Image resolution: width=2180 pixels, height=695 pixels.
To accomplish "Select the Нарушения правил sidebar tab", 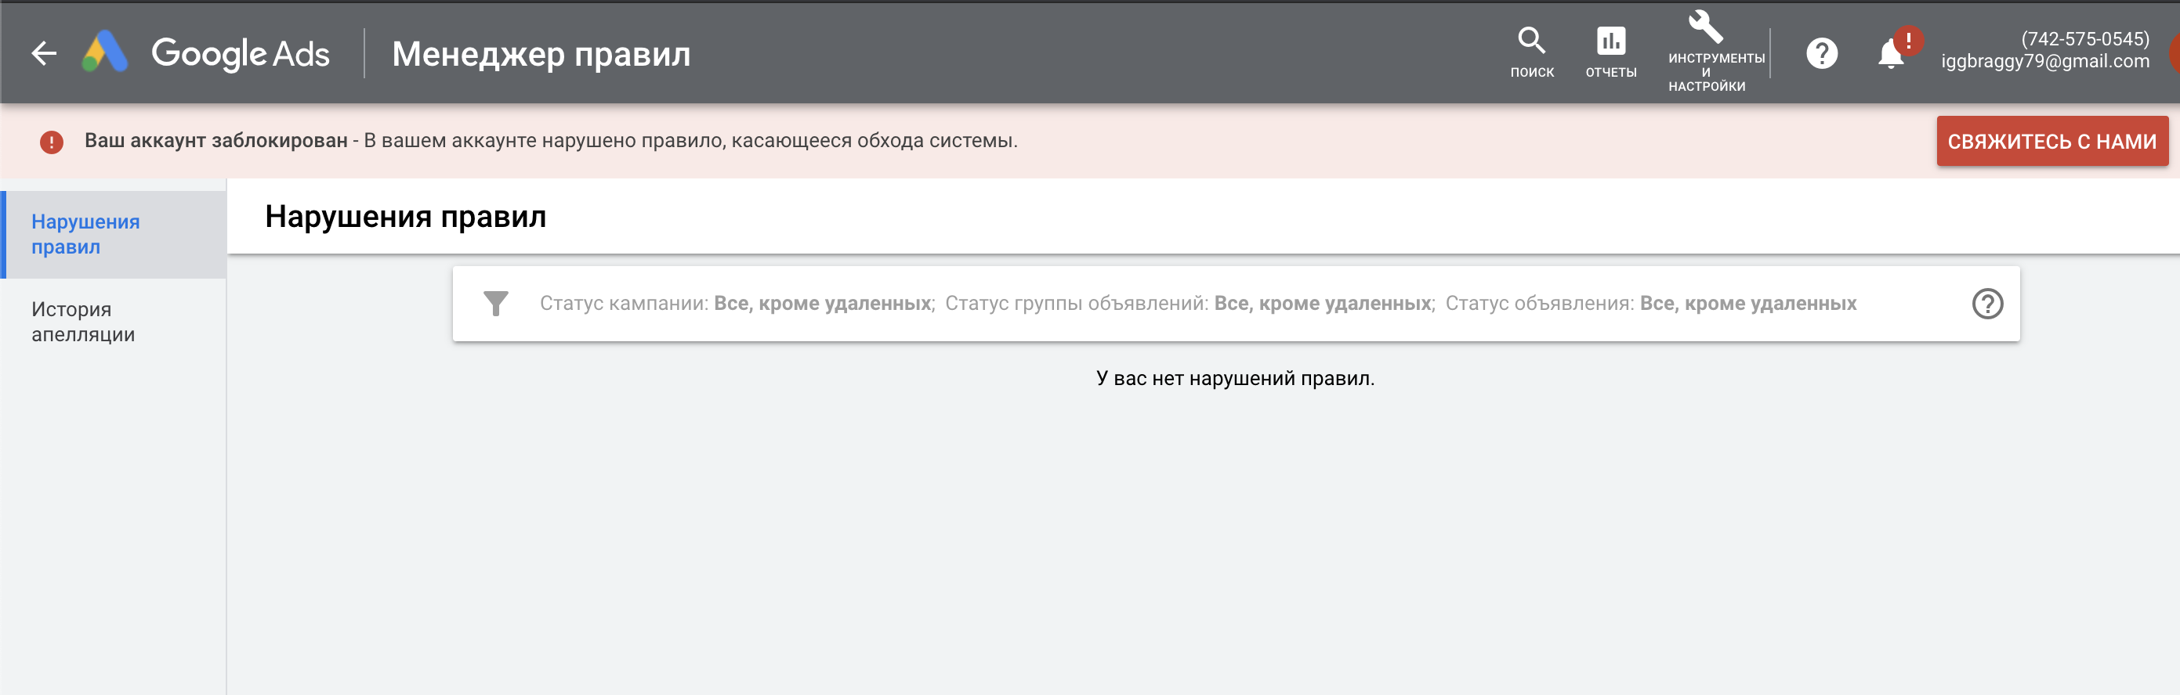I will tap(114, 234).
